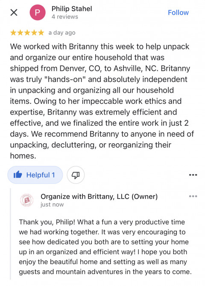Viewport: 205px width, 286px height.
Task: Open the review's three-dot options menu
Action: click(193, 175)
